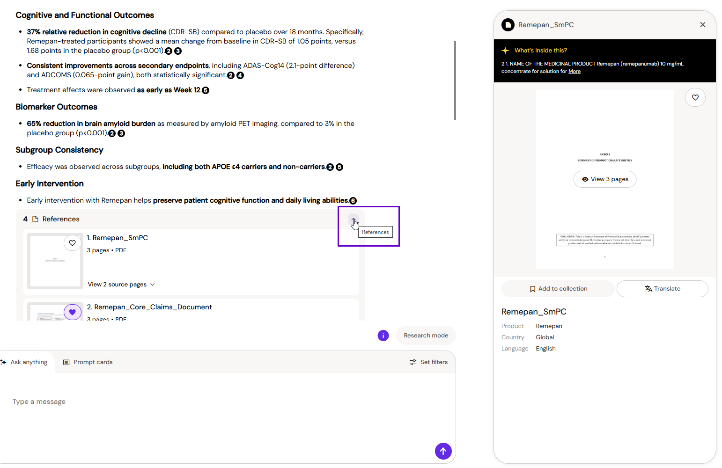Open citation 3 in amyloid burden bullet

121,133
